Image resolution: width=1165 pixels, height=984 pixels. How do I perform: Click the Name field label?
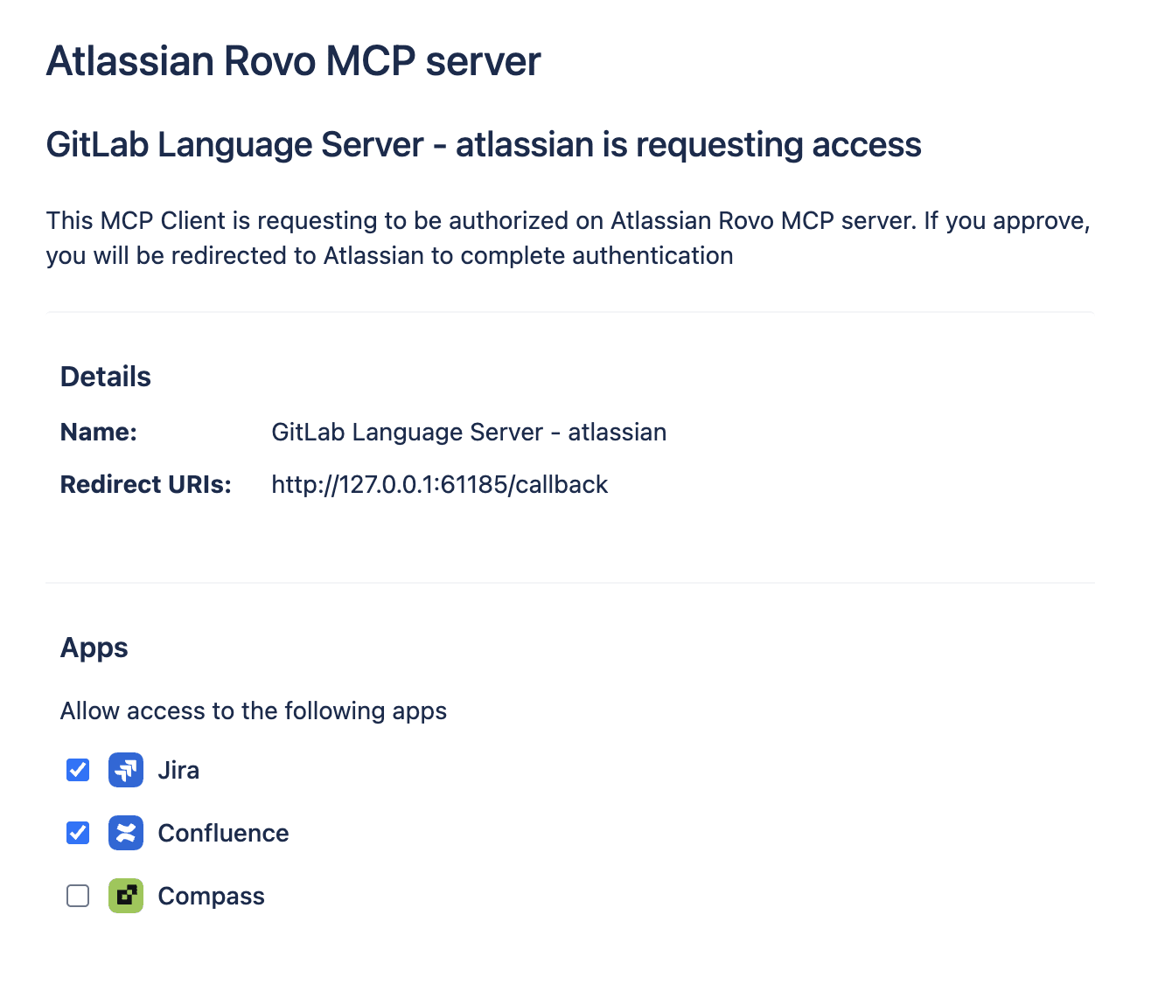point(98,432)
